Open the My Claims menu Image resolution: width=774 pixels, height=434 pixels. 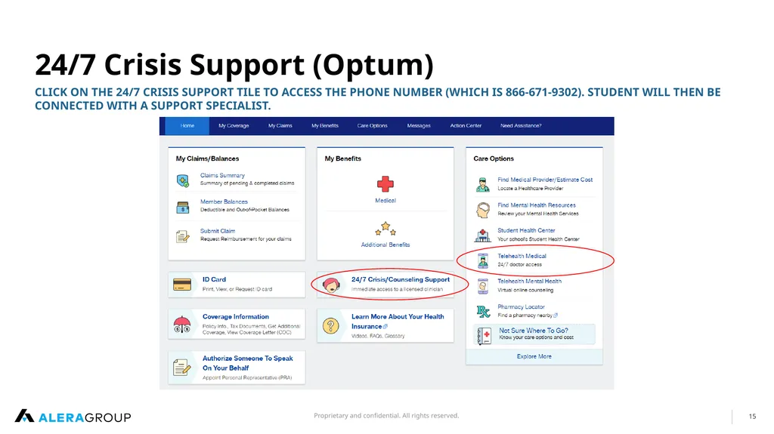click(x=280, y=126)
